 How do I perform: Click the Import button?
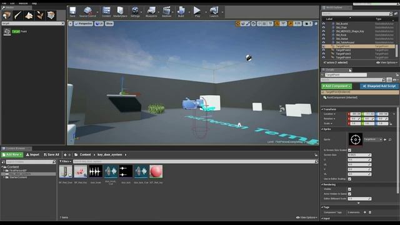click(x=32, y=154)
